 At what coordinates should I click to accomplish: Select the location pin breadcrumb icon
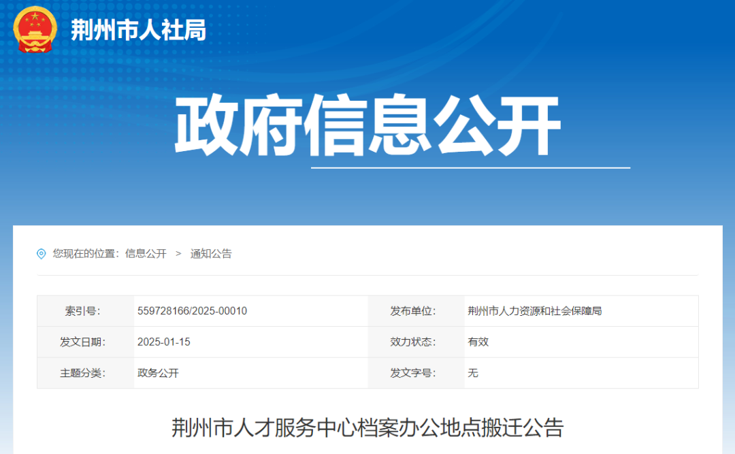tap(41, 253)
